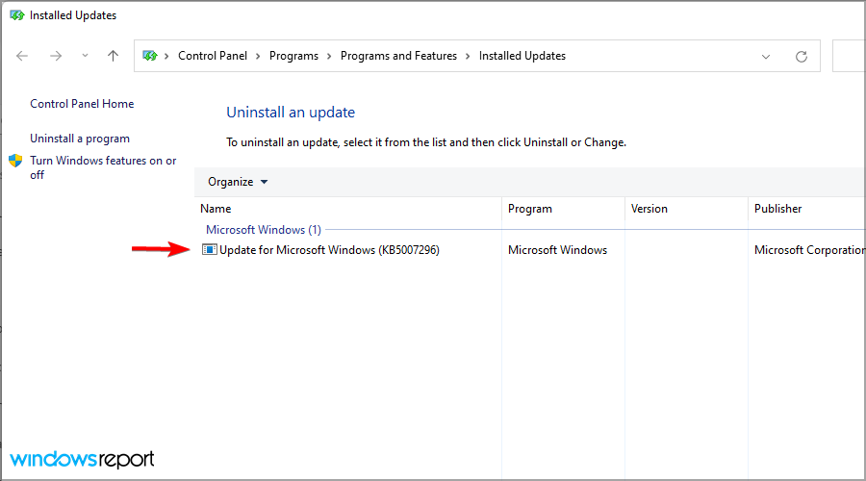Screen dimensions: 866x481
Task: Open Control Panel Home link
Action: (x=82, y=104)
